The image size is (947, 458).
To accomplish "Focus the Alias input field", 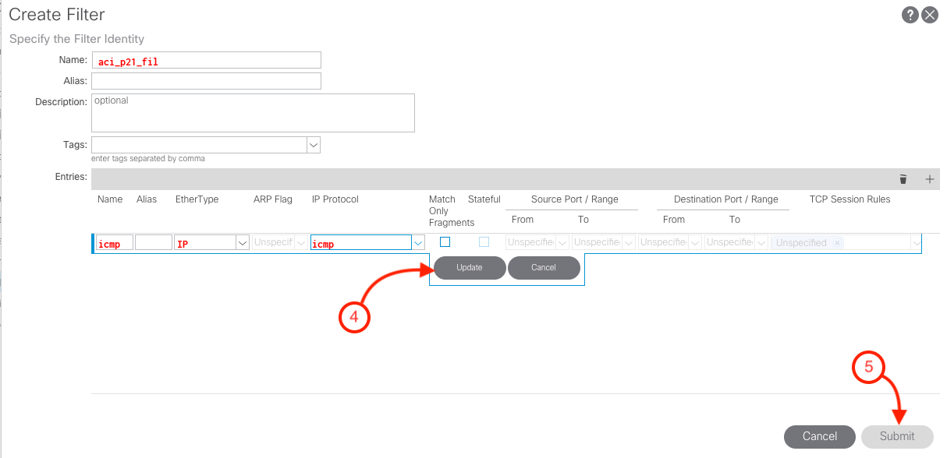I will [x=206, y=81].
